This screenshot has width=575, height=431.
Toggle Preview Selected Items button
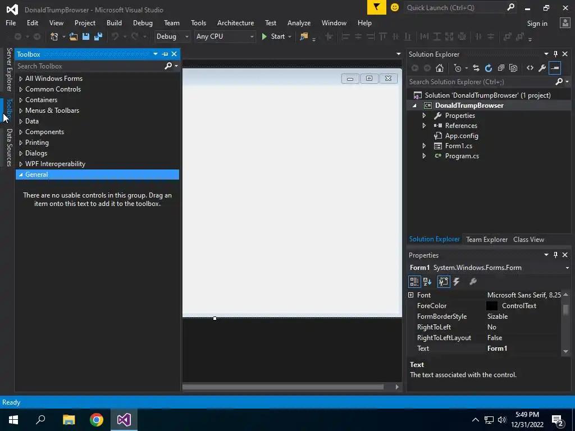pyautogui.click(x=555, y=68)
